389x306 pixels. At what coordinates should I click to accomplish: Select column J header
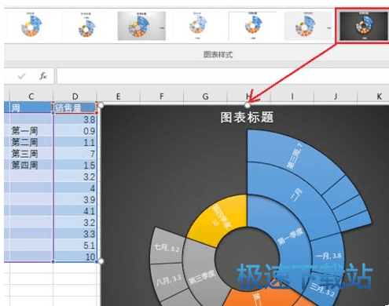coord(336,97)
